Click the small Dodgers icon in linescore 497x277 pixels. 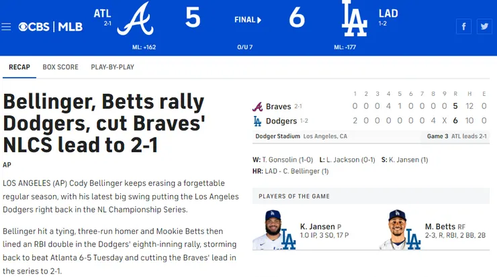point(257,121)
